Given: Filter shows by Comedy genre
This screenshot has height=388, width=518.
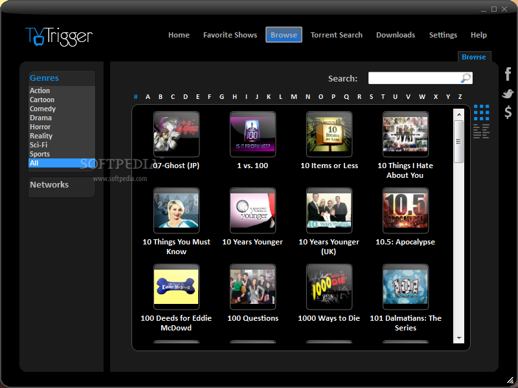Looking at the screenshot, I should point(62,109).
